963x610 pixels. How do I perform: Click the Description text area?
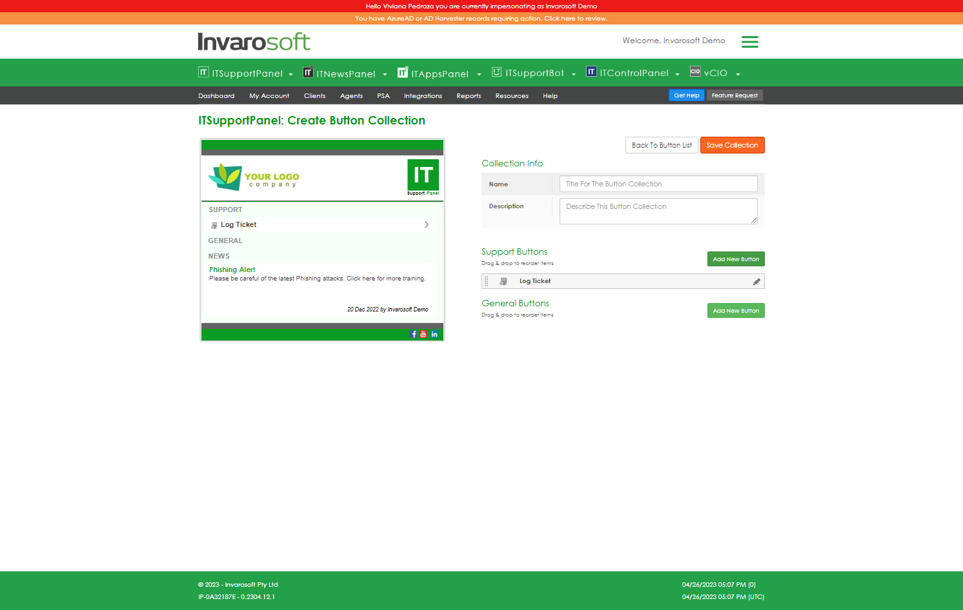(x=658, y=211)
